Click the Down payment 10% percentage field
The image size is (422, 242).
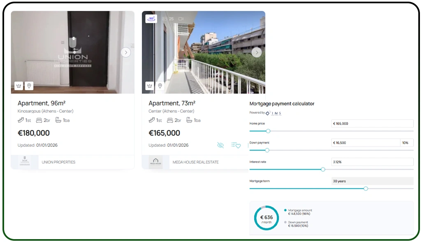(407, 143)
